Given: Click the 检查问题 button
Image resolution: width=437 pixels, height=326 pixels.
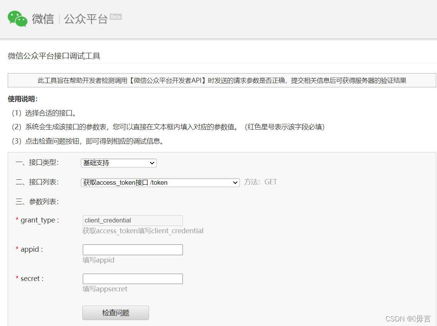Looking at the screenshot, I should [x=116, y=313].
